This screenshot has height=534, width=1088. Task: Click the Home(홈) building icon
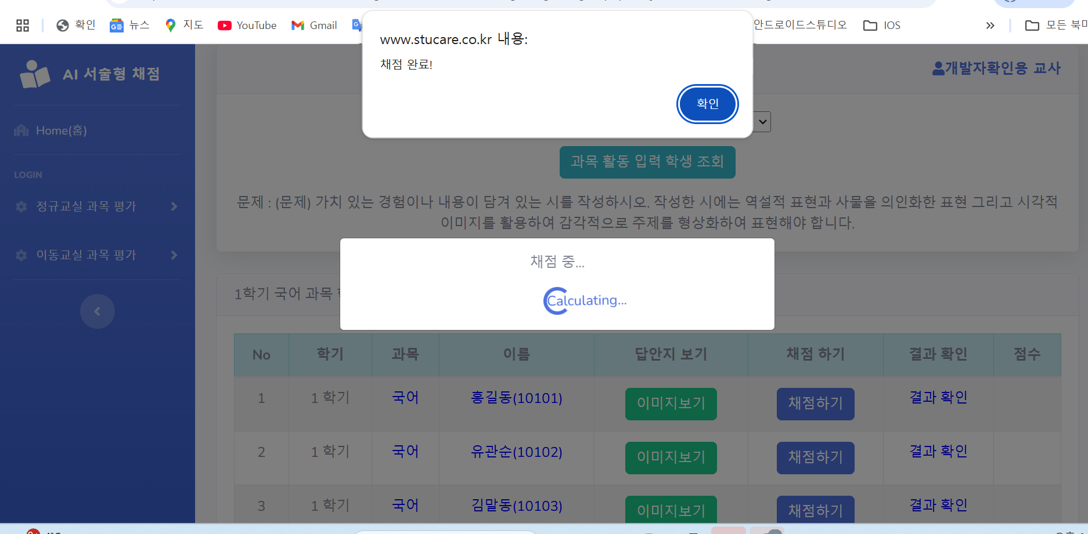click(x=21, y=130)
